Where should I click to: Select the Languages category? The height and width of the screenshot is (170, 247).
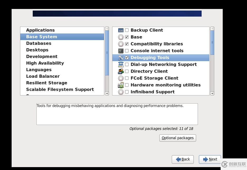coord(62,70)
